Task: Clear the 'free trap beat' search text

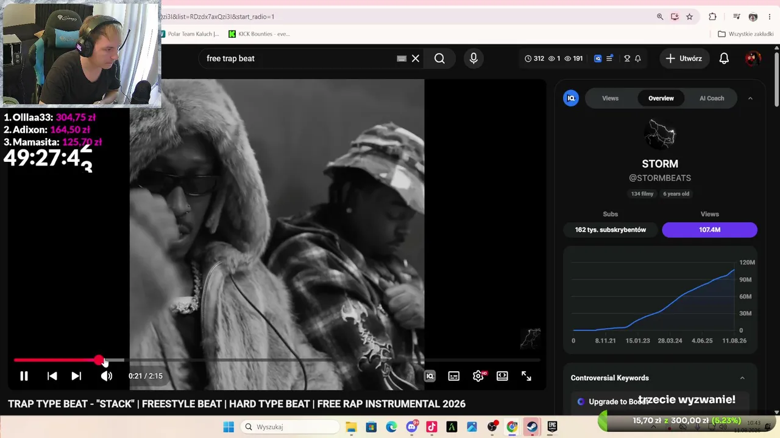Action: point(416,58)
